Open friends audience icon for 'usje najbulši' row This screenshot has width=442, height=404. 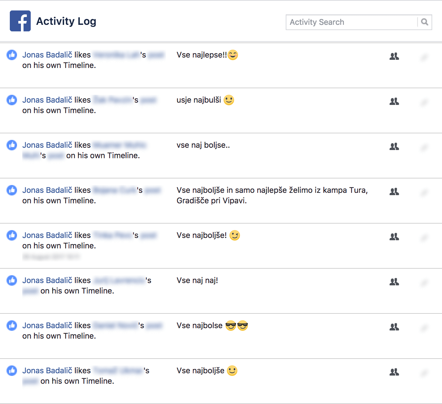[394, 101]
